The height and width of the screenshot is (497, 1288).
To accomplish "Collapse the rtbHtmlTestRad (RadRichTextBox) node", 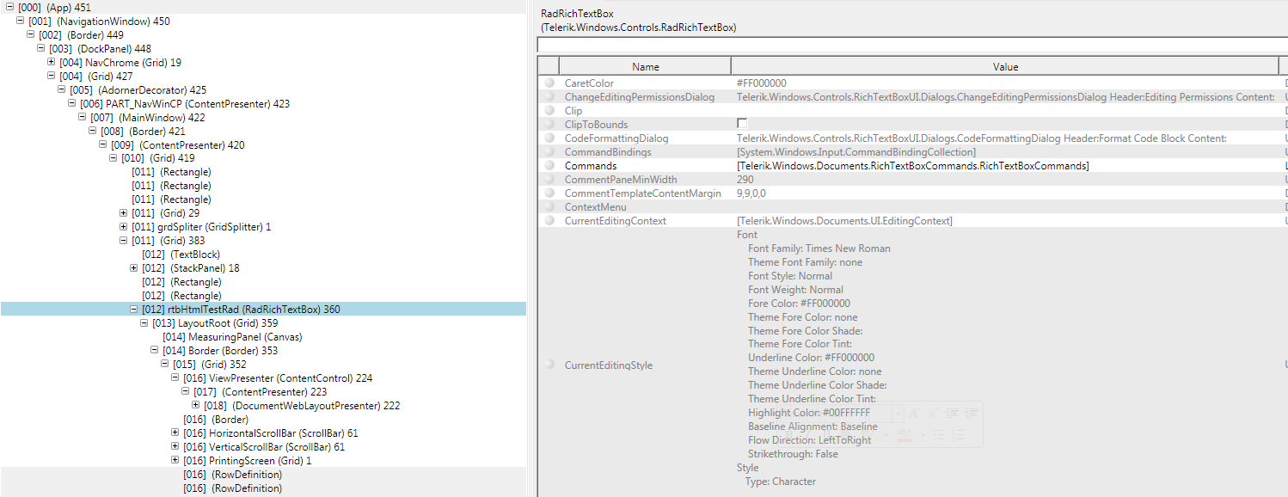I will pos(133,310).
